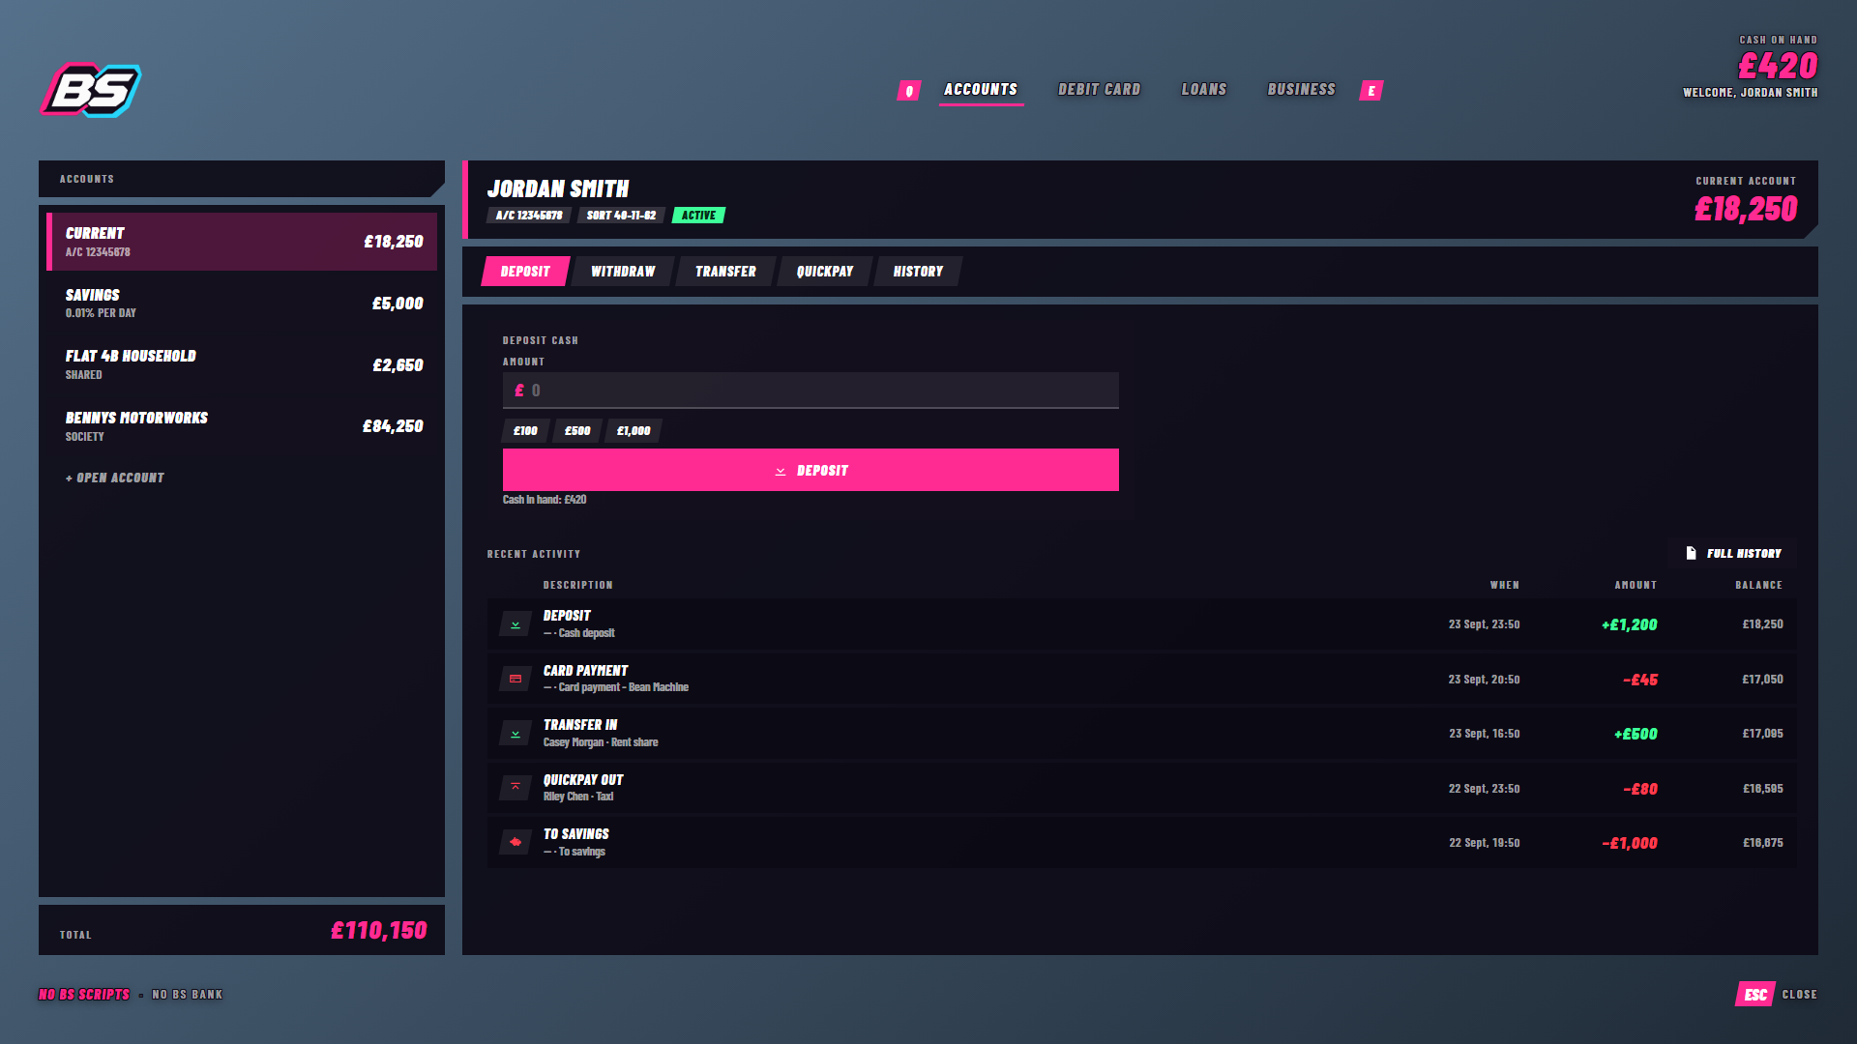Choose the £500 quick amount

click(x=577, y=431)
